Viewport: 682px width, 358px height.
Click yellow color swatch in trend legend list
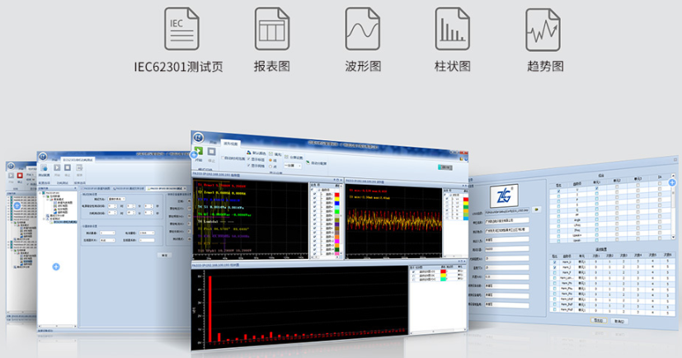(x=336, y=199)
